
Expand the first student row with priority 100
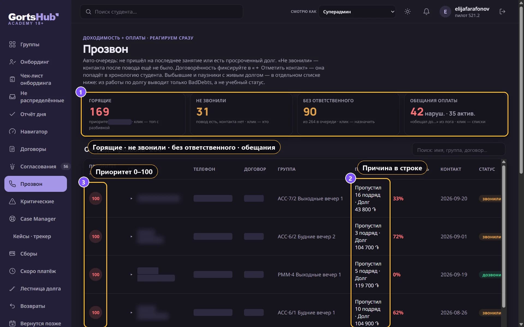pyautogui.click(x=131, y=198)
